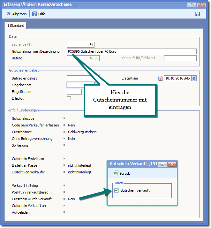211x228 pixels.
Task: Uncheck the Gutschein verkauft checkbox
Action: [x=116, y=190]
